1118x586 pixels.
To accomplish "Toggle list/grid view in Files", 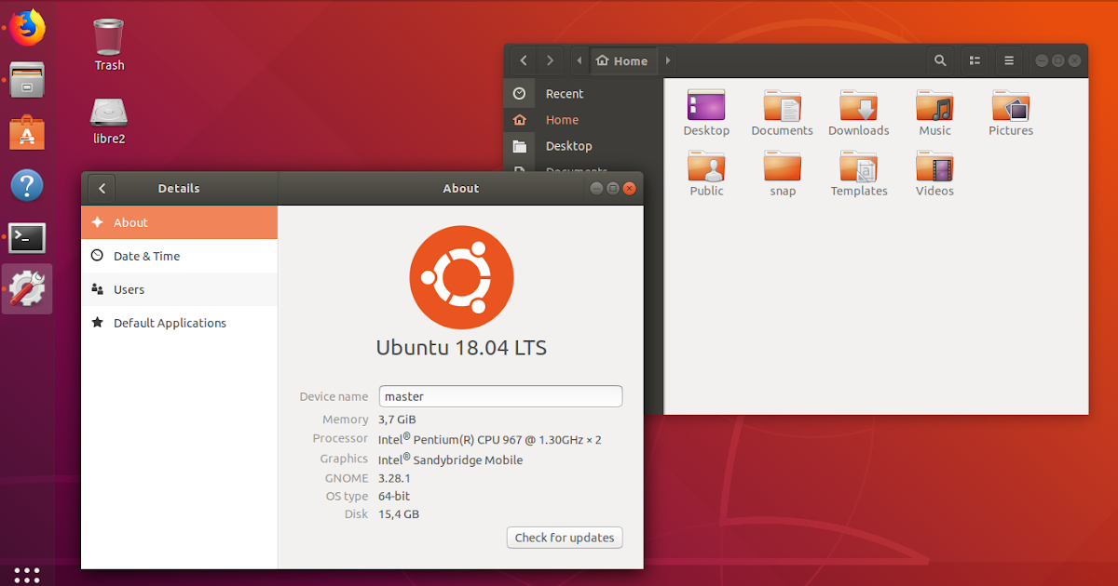I will tap(975, 60).
